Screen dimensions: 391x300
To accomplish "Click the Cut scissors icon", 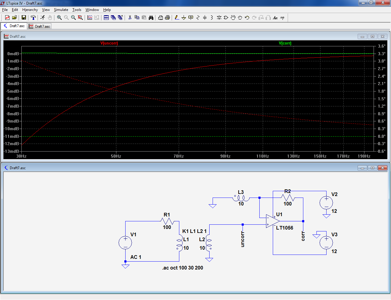I will [130, 18].
